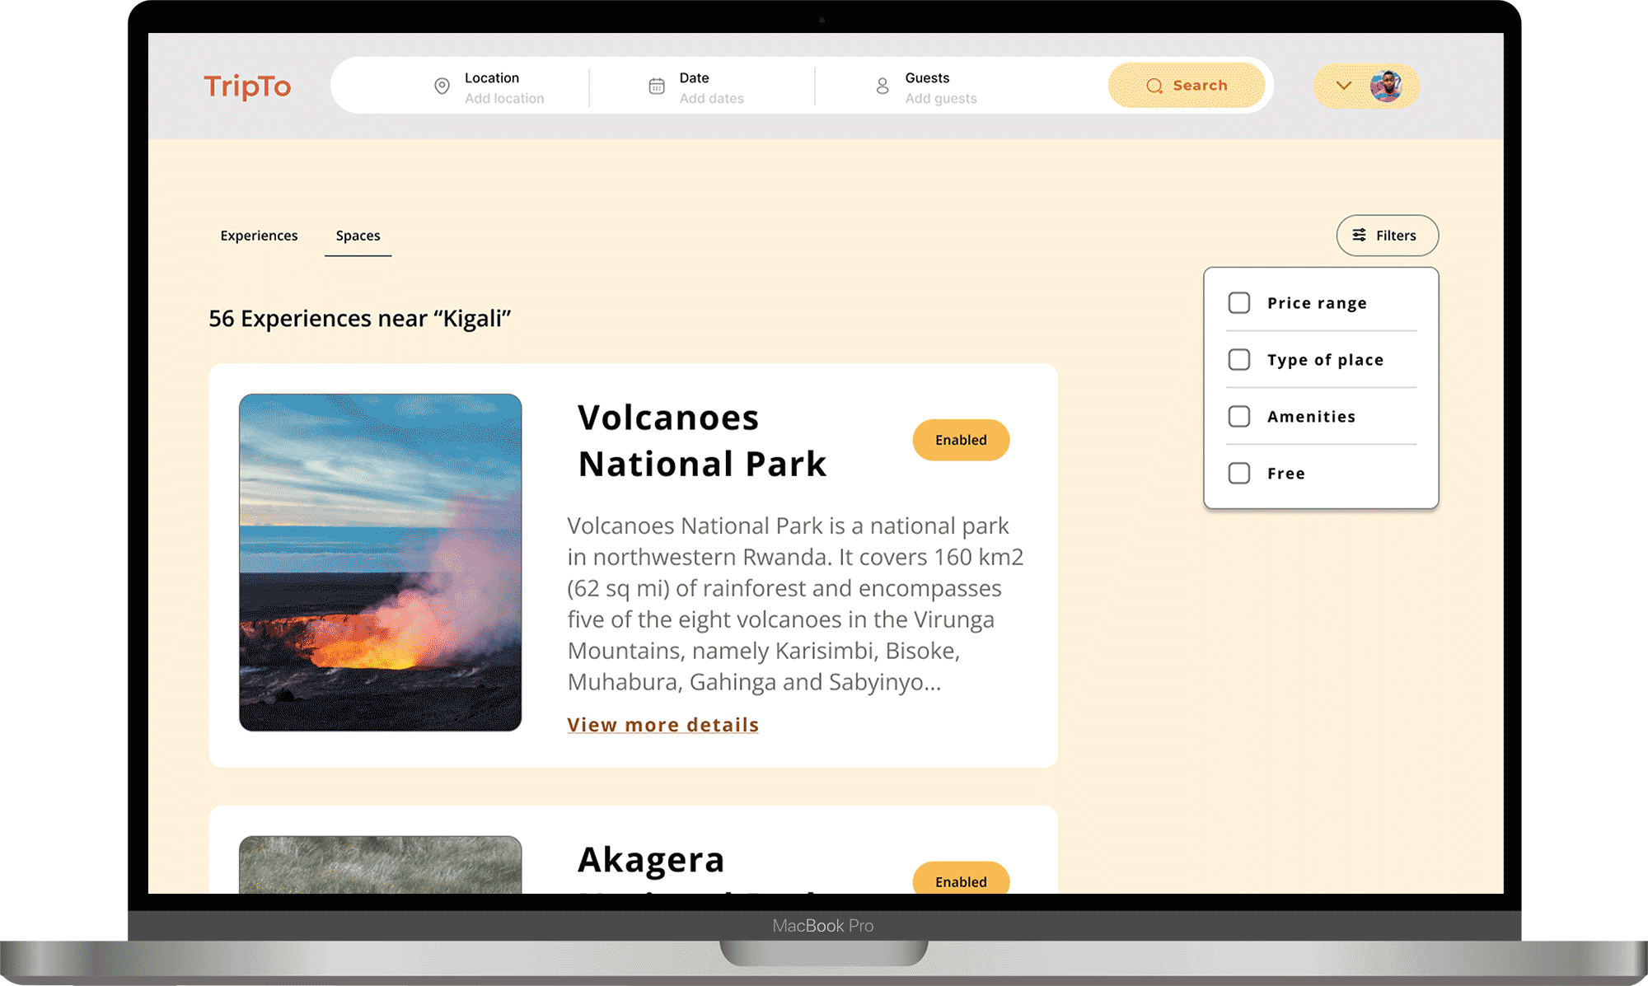Open View more details link

pyautogui.click(x=662, y=725)
